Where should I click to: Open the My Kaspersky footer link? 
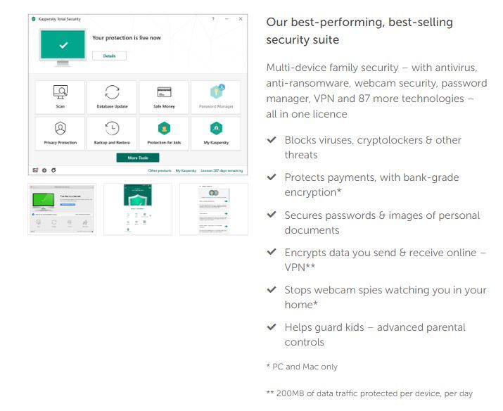pos(186,170)
